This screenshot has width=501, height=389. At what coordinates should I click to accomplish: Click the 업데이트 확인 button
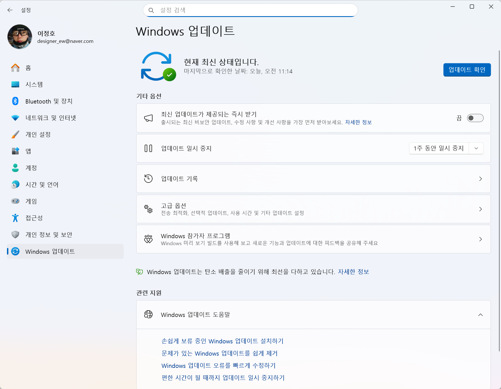click(x=467, y=70)
